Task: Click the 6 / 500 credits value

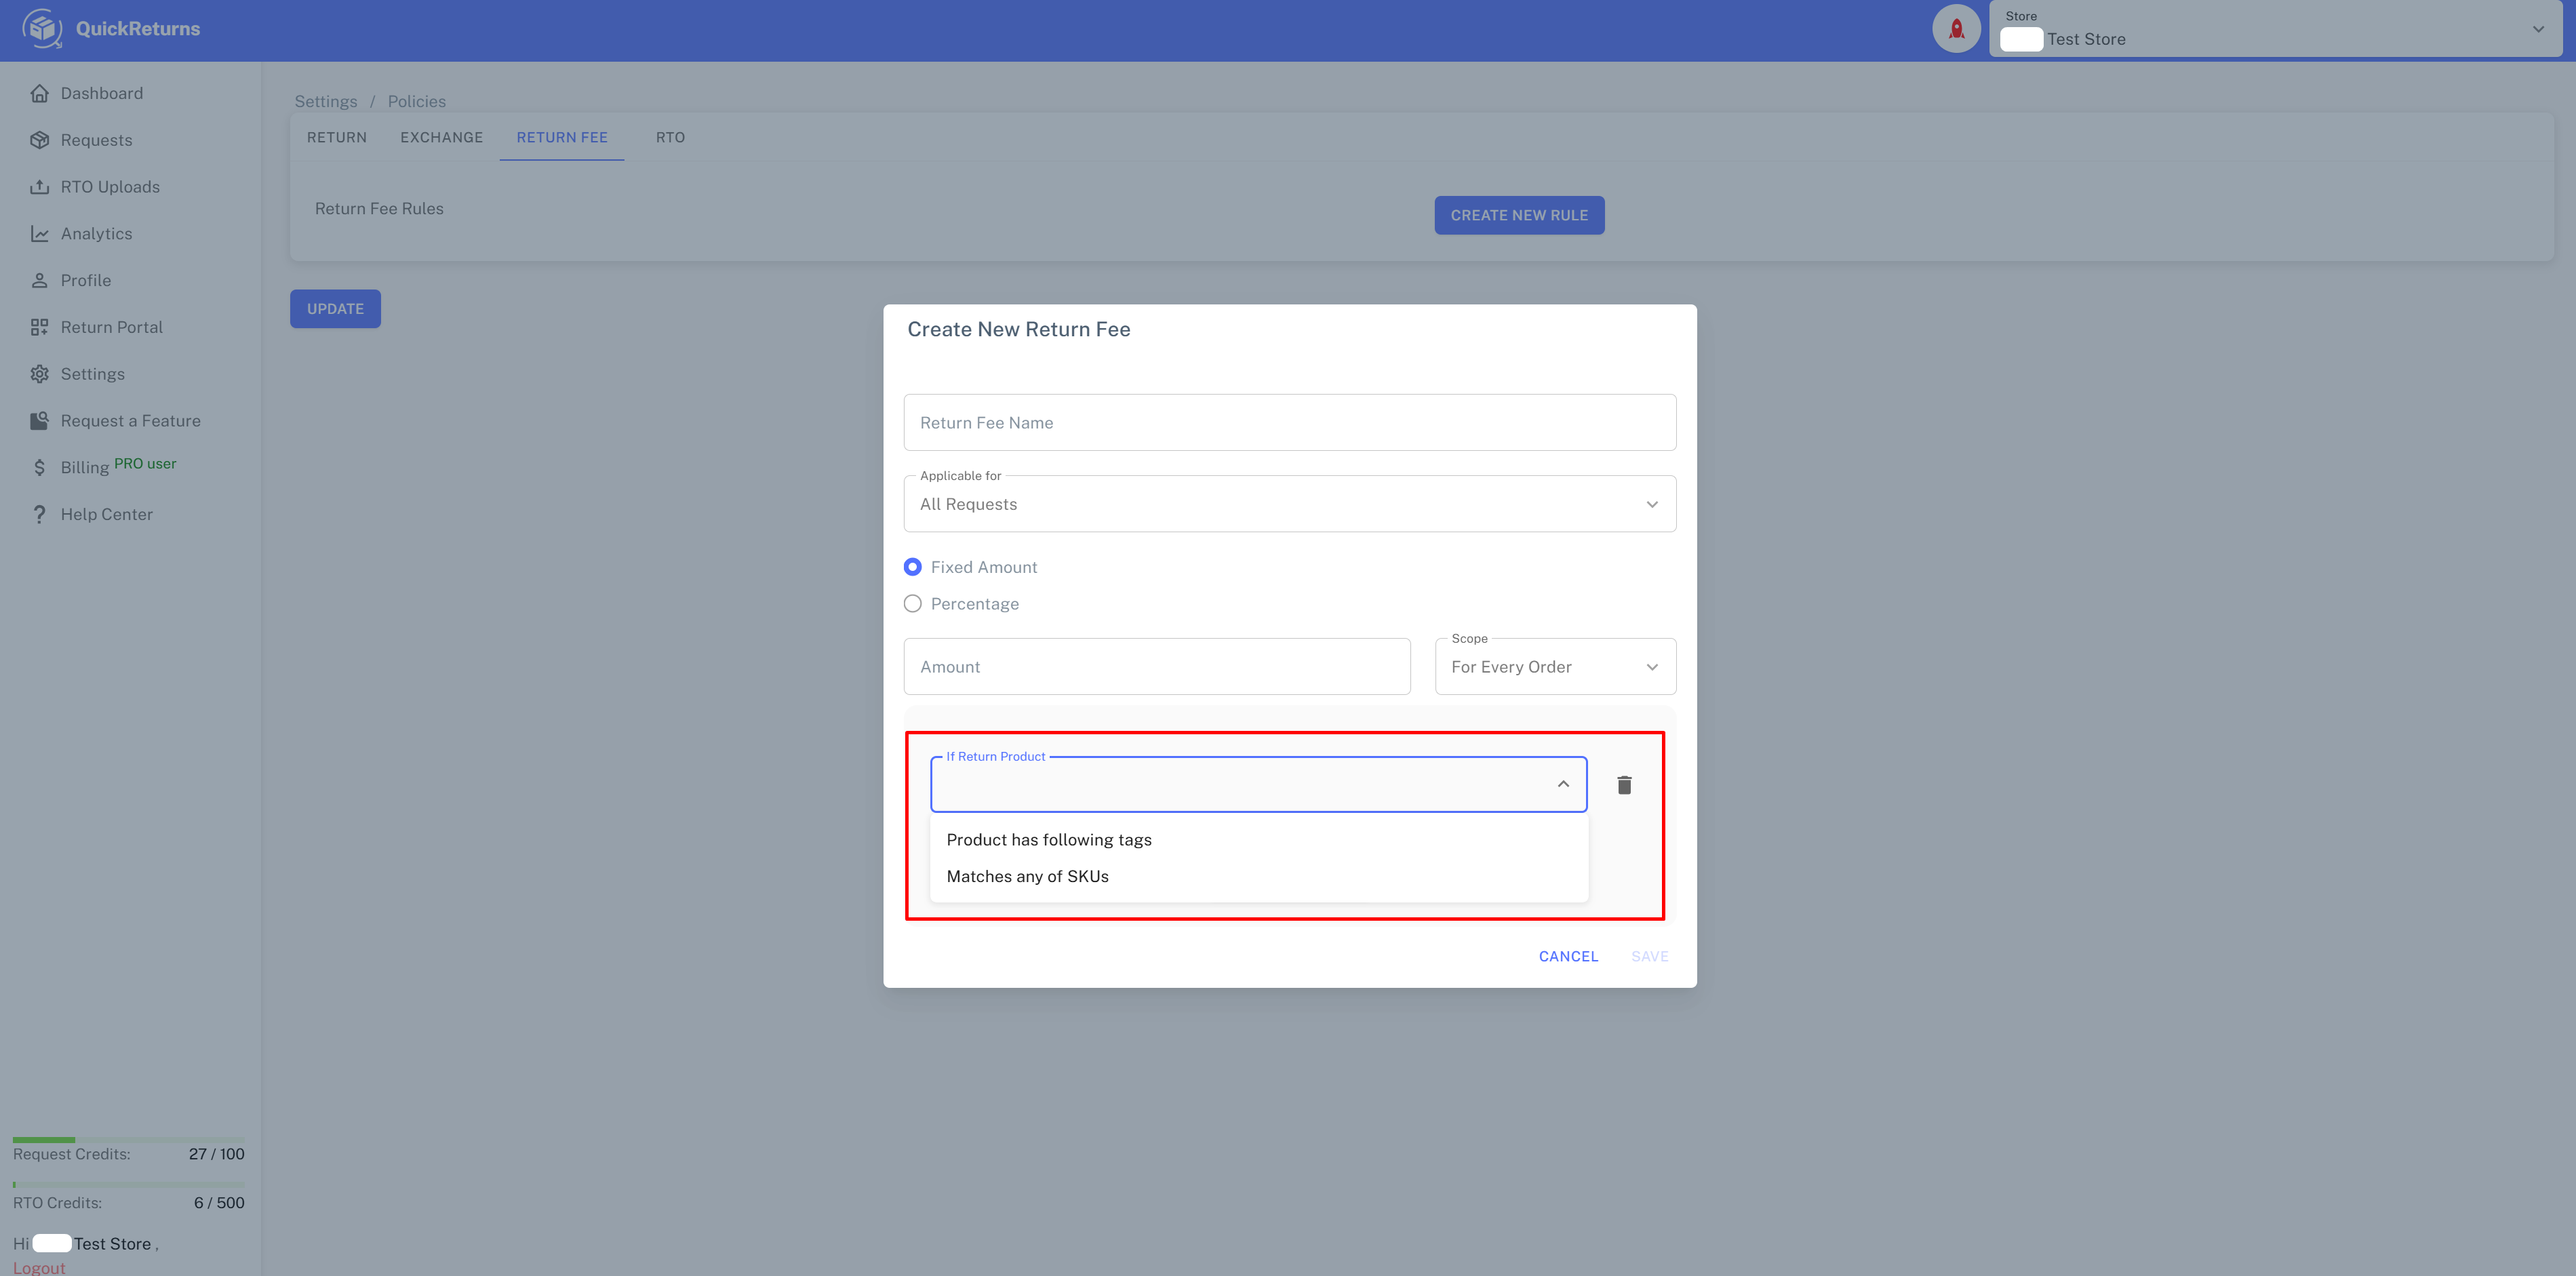Action: point(219,1203)
